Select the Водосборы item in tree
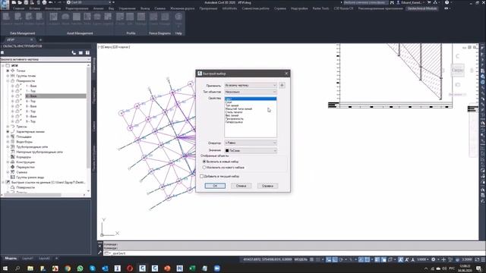Screen dimensions: 486x273 click(x=24, y=142)
